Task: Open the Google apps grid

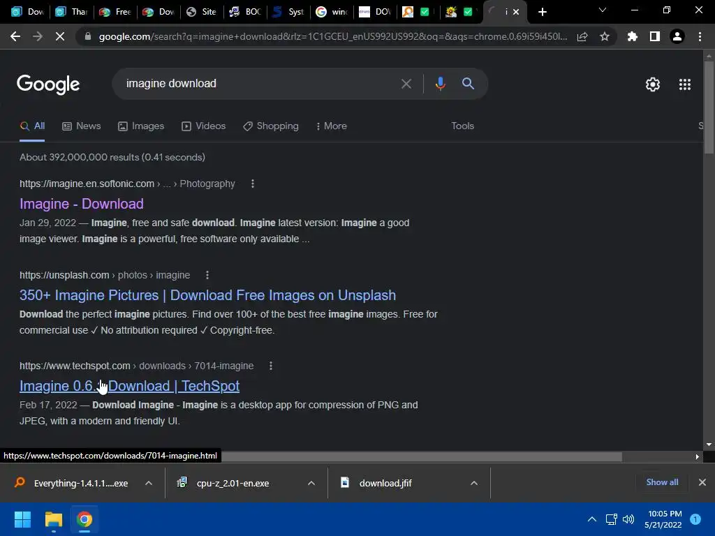Action: 684,84
